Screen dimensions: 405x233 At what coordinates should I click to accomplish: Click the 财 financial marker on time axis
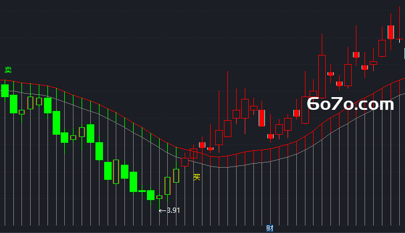(270, 228)
